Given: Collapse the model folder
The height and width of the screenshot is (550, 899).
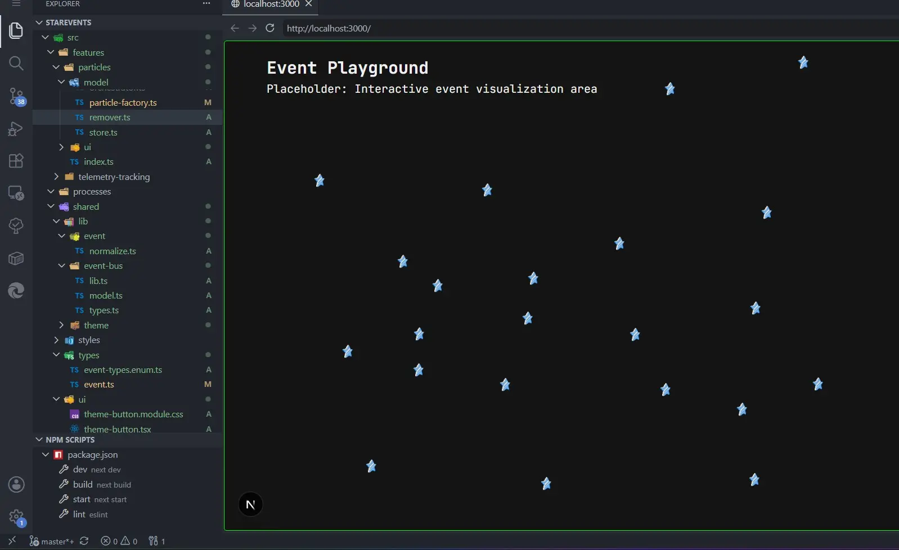Looking at the screenshot, I should [61, 82].
